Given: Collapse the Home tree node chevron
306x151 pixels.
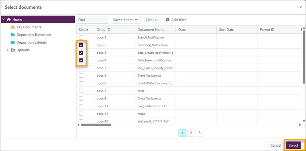Looking at the screenshot, I should (x=4, y=20).
